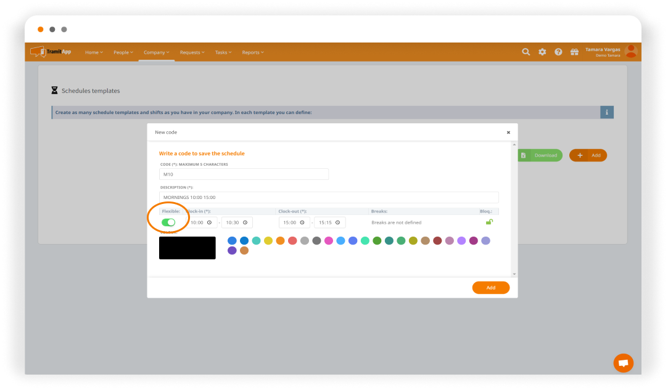This screenshot has height=390, width=668.
Task: Click the Description field with MORNINGS text
Action: click(328, 197)
